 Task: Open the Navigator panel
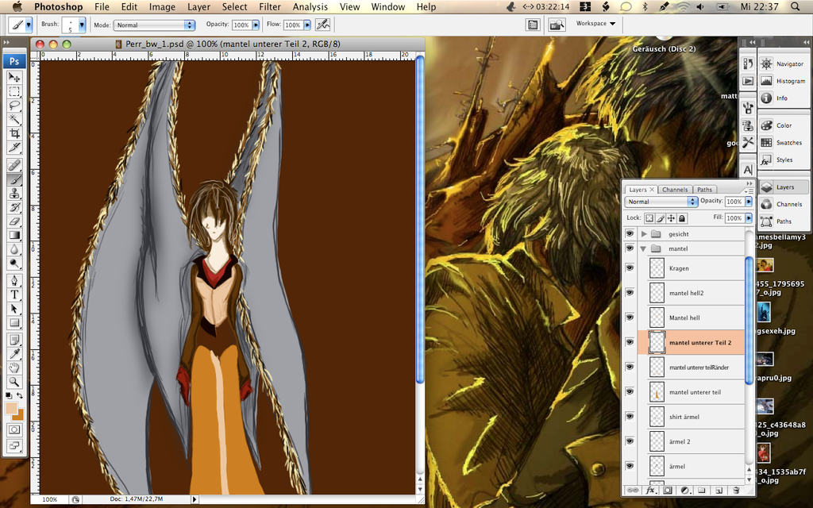[x=789, y=63]
